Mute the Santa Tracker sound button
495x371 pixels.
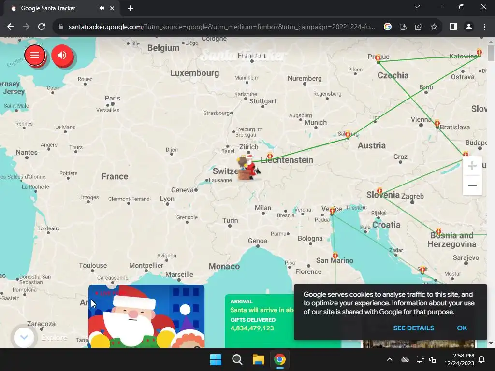pos(62,55)
